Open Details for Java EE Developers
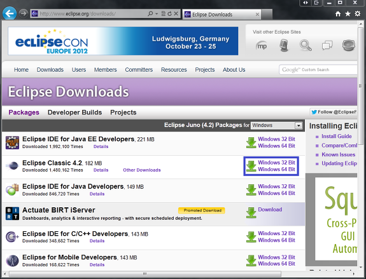 [x=101, y=147]
